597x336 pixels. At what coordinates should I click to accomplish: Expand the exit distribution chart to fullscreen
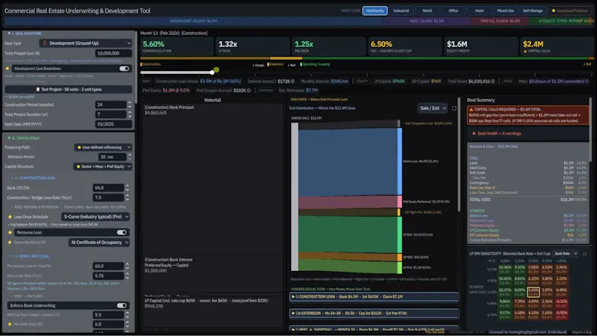454,108
